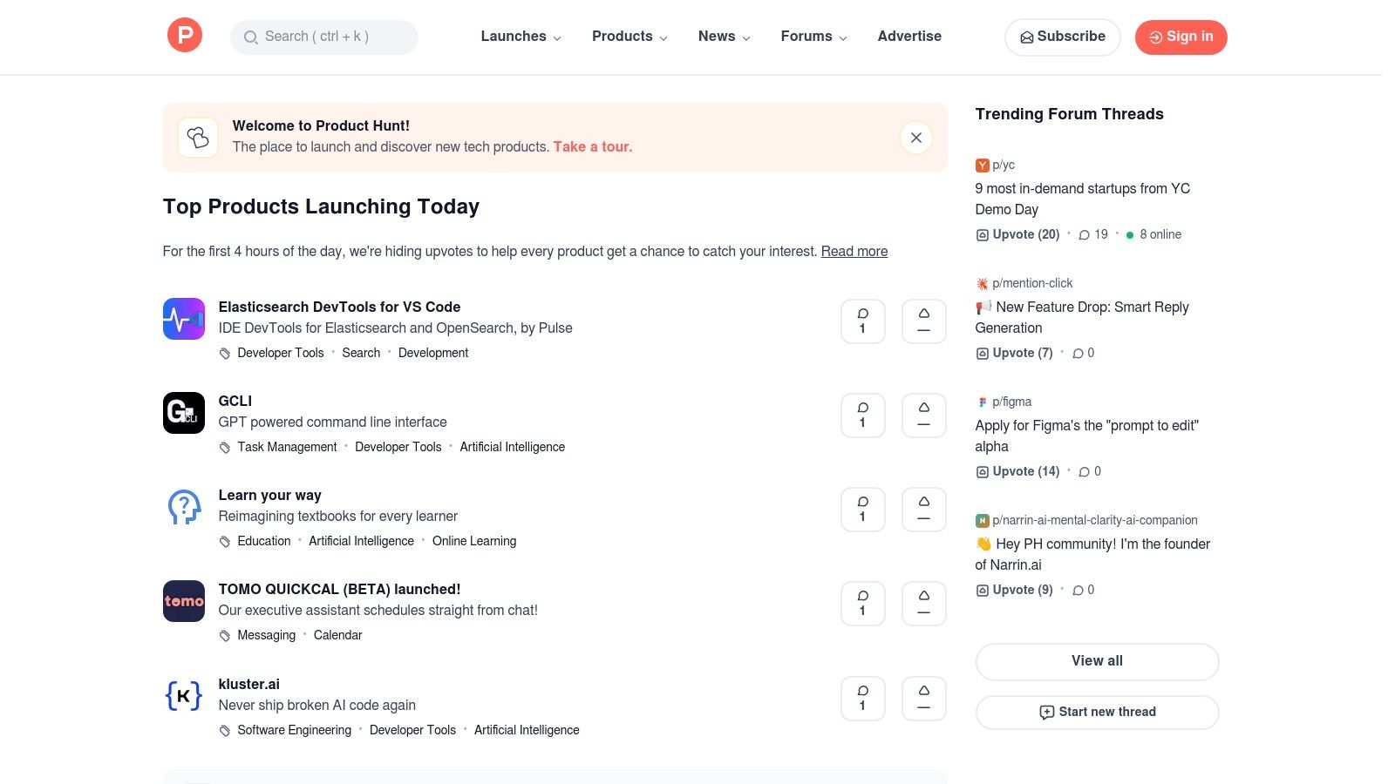Screen dimensions: 1395x784
Task: Click the View all button
Action: pos(1097,661)
